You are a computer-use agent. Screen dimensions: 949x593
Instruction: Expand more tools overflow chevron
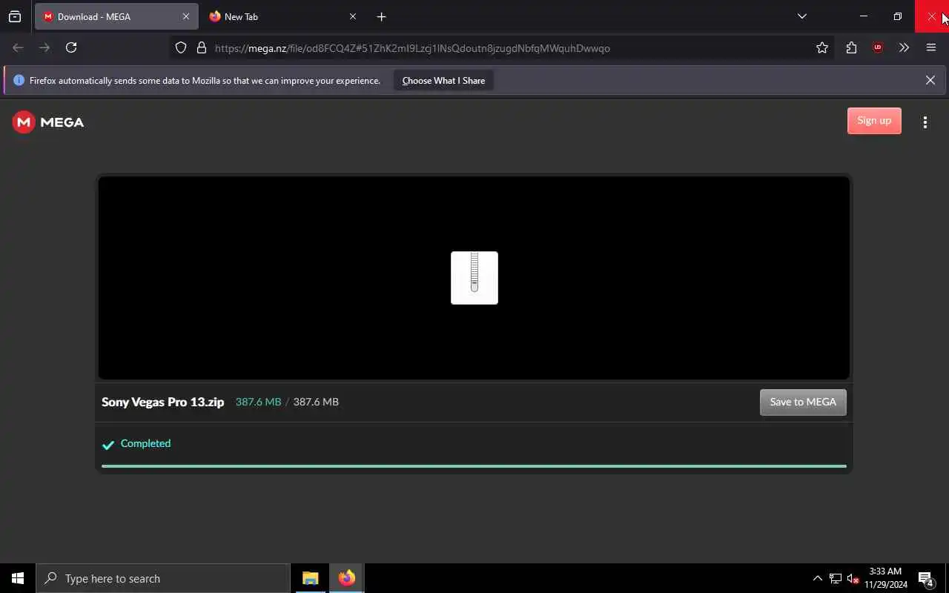tap(904, 47)
